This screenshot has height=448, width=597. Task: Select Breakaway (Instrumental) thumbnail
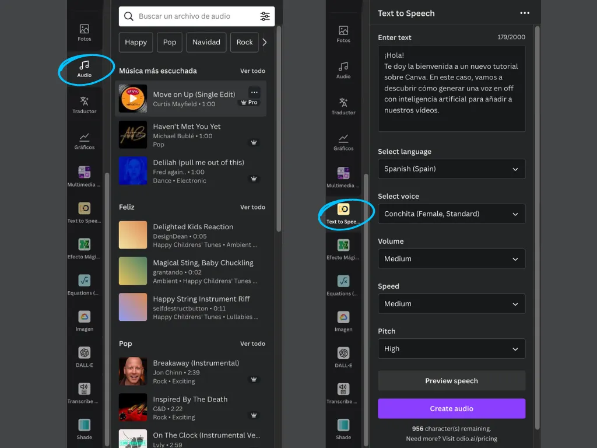pos(133,372)
